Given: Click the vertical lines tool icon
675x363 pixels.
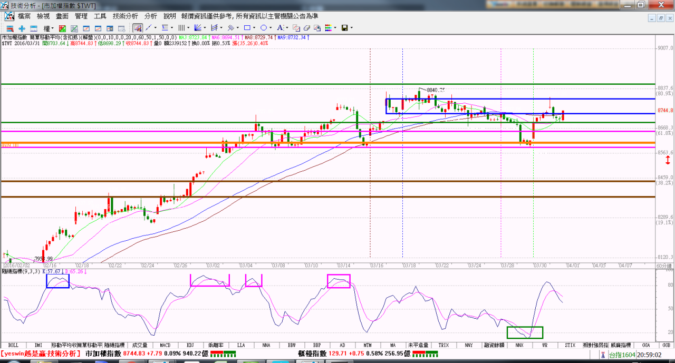Looking at the screenshot, I should click(181, 28).
